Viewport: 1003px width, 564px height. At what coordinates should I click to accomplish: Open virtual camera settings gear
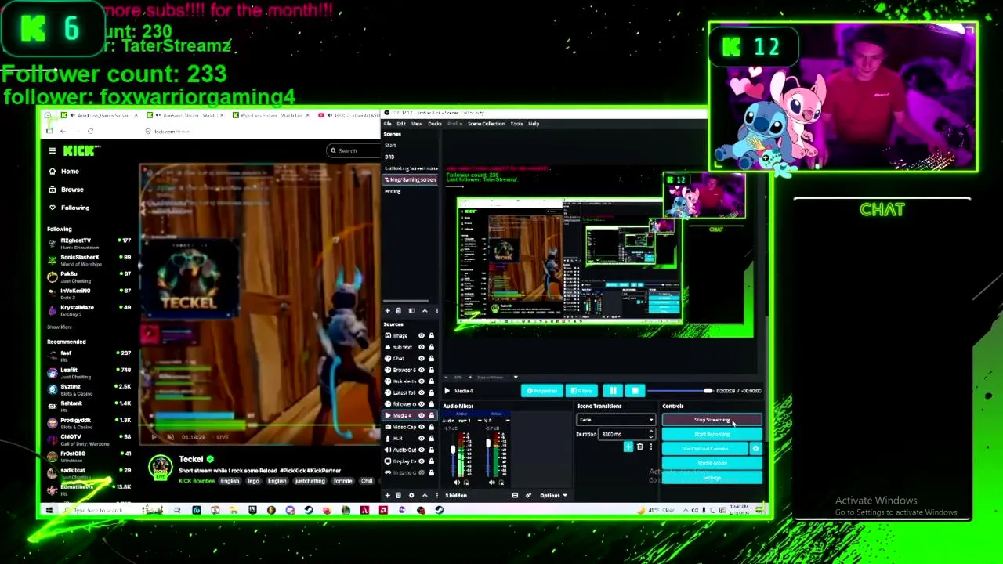pyautogui.click(x=755, y=449)
